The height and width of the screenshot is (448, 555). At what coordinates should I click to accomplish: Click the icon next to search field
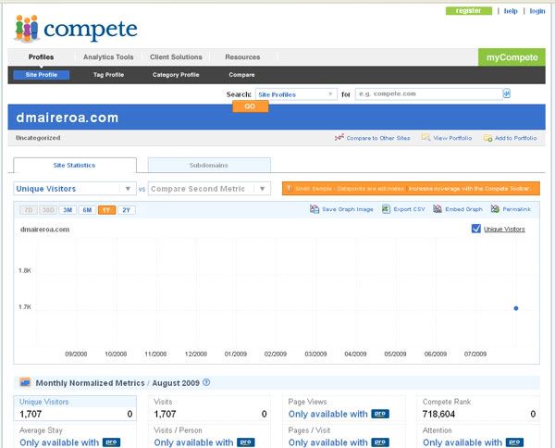click(507, 93)
